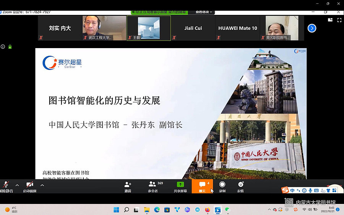Image resolution: width=344 pixels, height=215 pixels.
Task: Click the blue circular app taskbar icon
Action: 197,210
